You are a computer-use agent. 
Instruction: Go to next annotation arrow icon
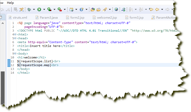[131, 9]
